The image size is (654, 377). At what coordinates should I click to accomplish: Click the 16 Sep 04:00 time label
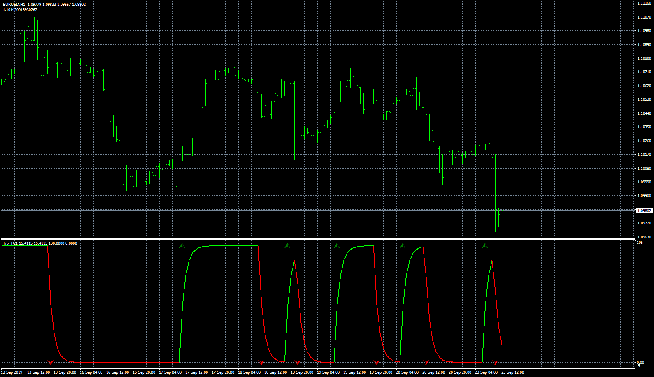pos(91,372)
